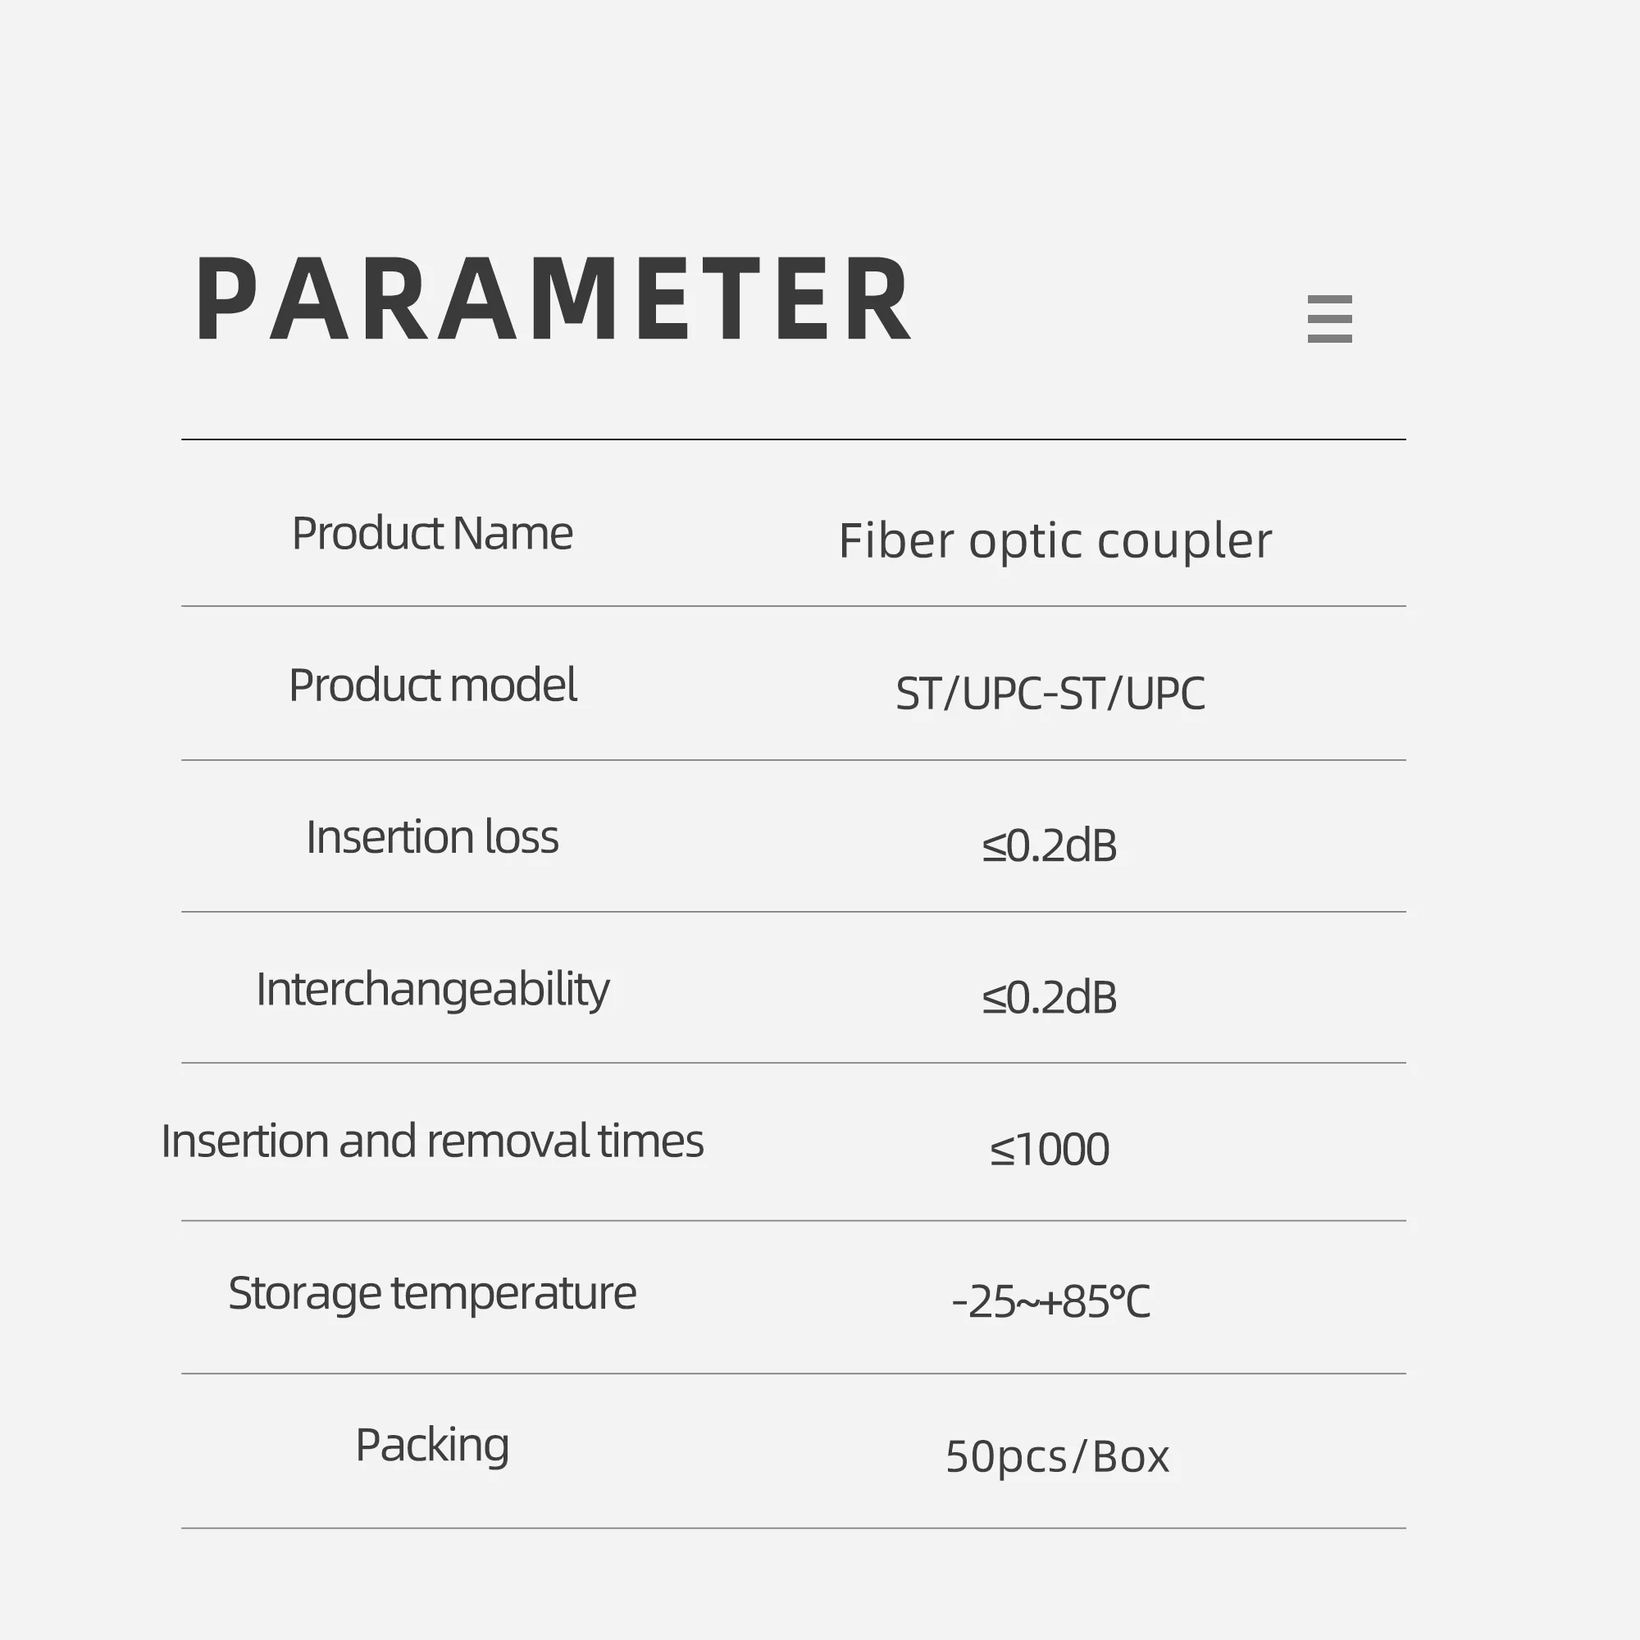Viewport: 1640px width, 1640px height.
Task: Click the ≤0.2dB value beside Interchangeability
Action: [x=1050, y=997]
